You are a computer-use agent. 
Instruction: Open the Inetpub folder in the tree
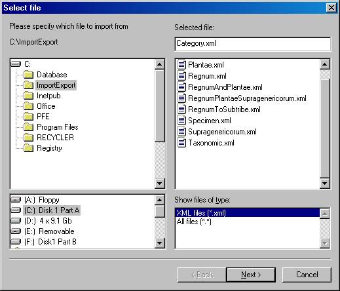click(x=48, y=96)
